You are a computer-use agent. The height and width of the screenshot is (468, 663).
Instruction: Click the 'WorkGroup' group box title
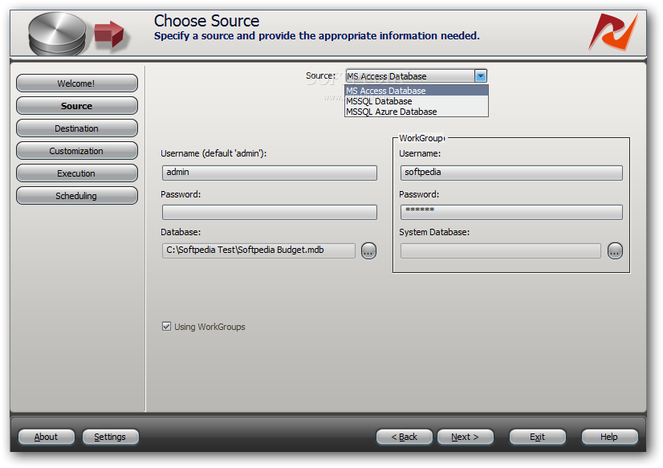pos(421,138)
